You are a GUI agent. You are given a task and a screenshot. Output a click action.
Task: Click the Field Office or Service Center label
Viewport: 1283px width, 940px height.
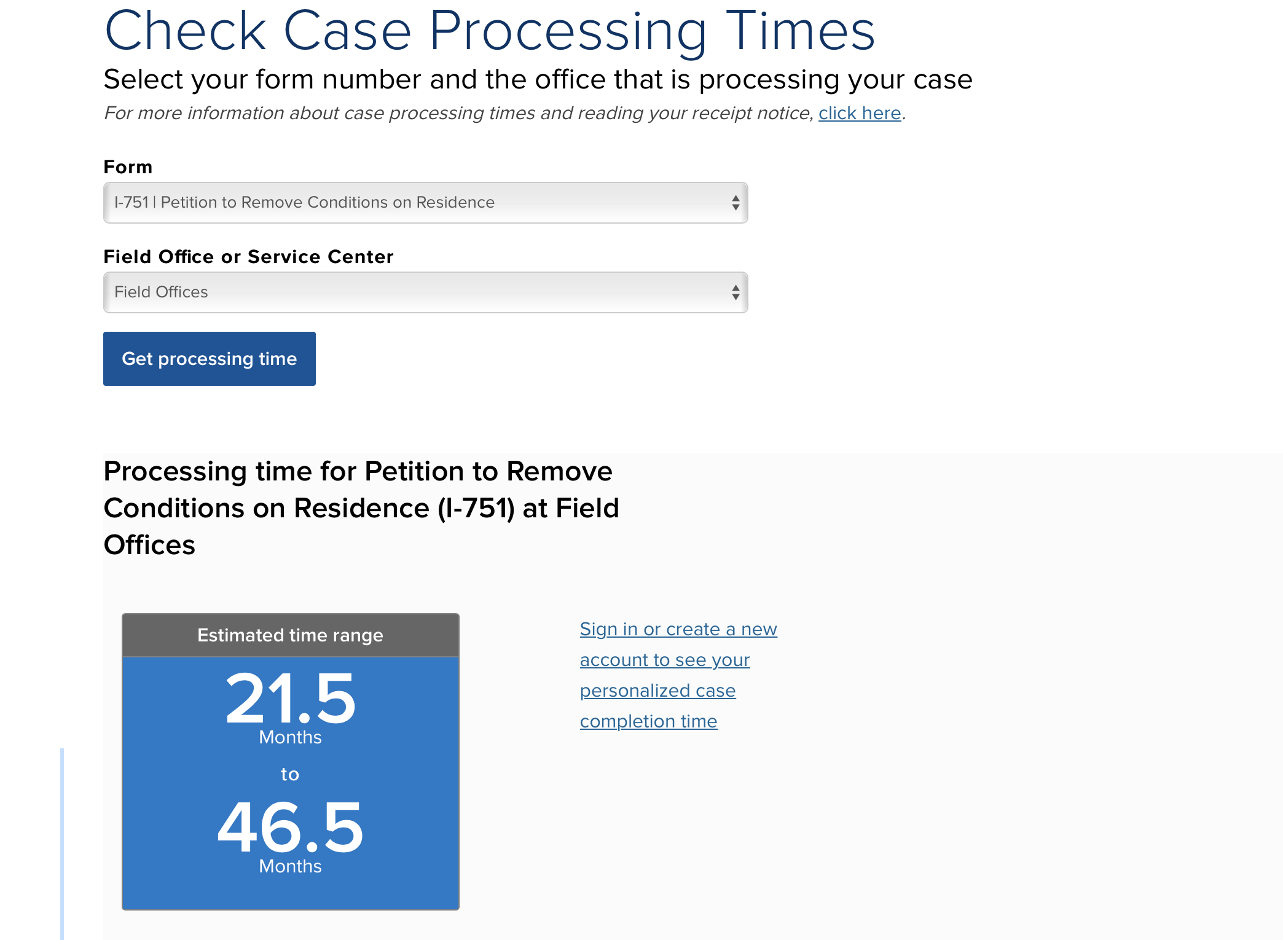coord(248,257)
